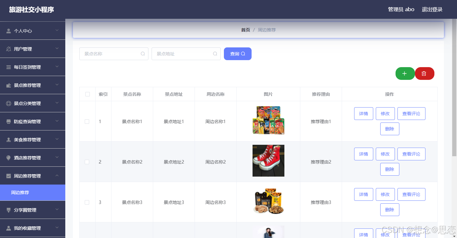Click 修改 for row 1
The height and width of the screenshot is (238, 457).
coord(385,114)
